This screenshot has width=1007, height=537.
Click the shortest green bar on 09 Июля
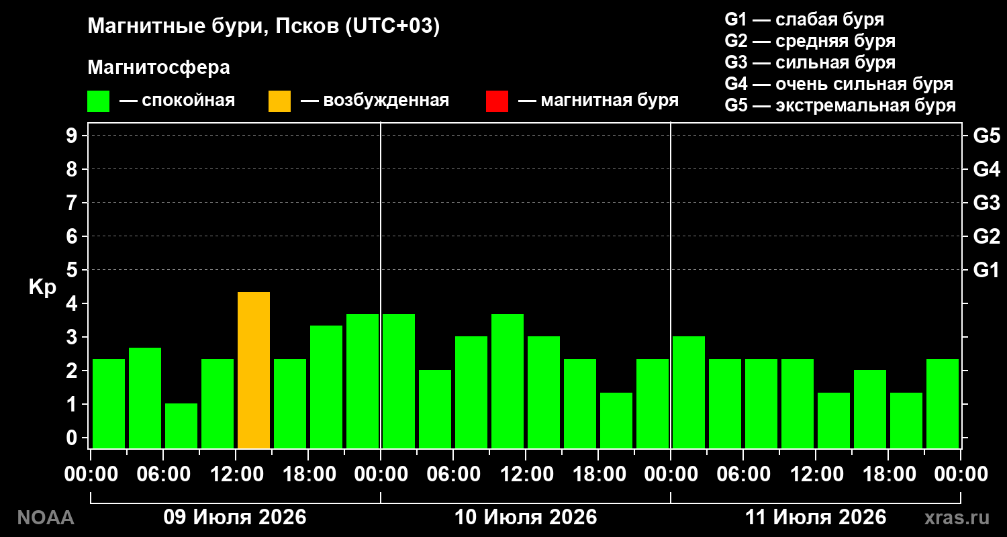coord(181,426)
